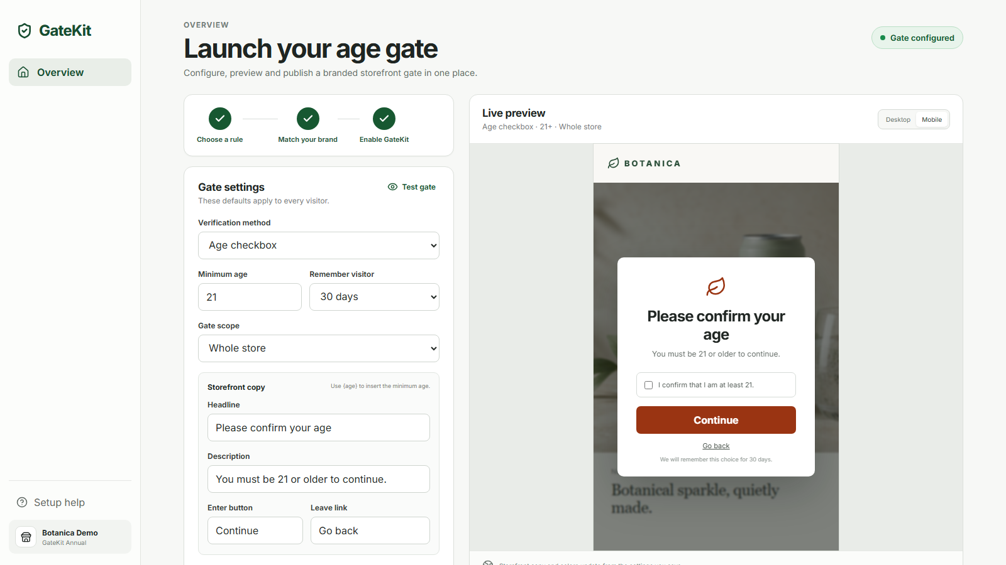The height and width of the screenshot is (565, 1006).
Task: Click the Minimum age input field
Action: pos(250,297)
